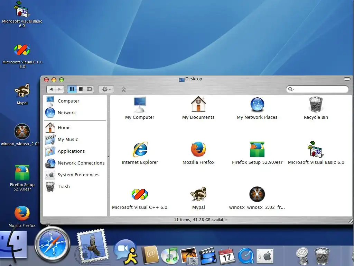Click the sidebar splitter handle

coord(108,157)
